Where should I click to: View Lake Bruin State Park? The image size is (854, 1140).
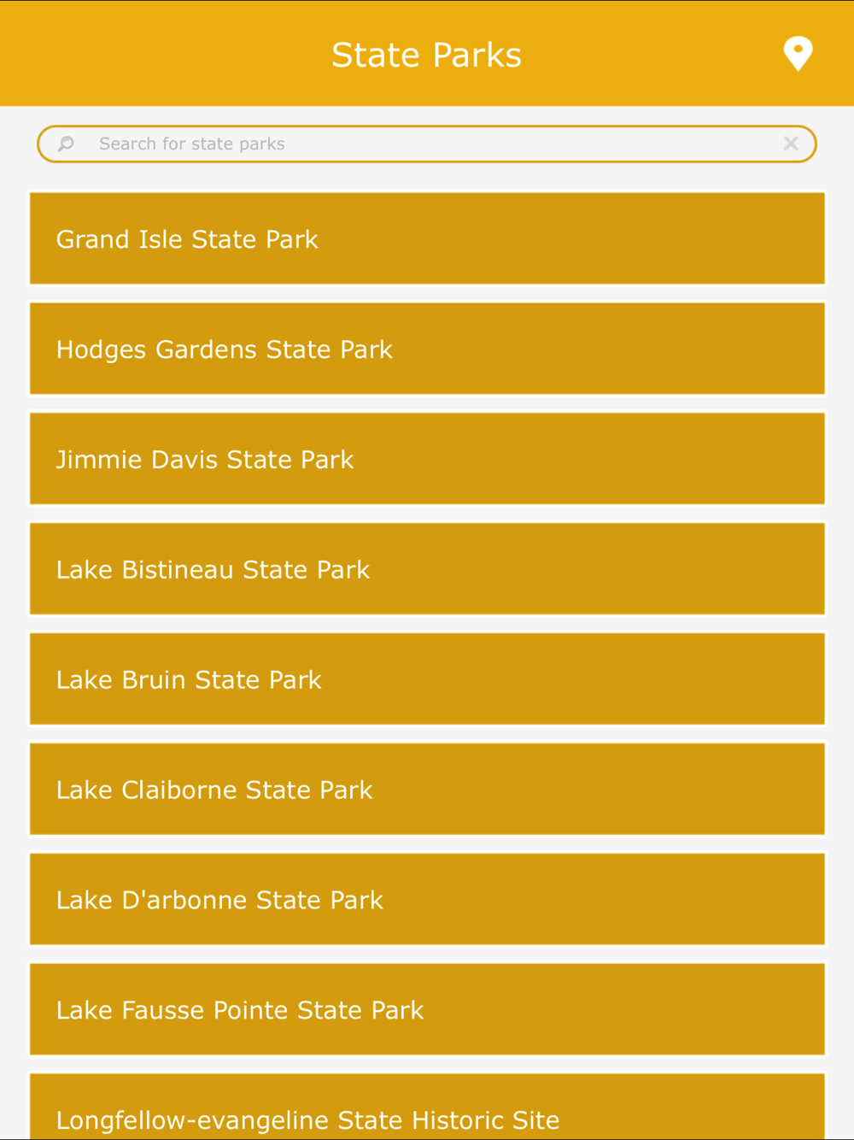pyautogui.click(x=427, y=679)
